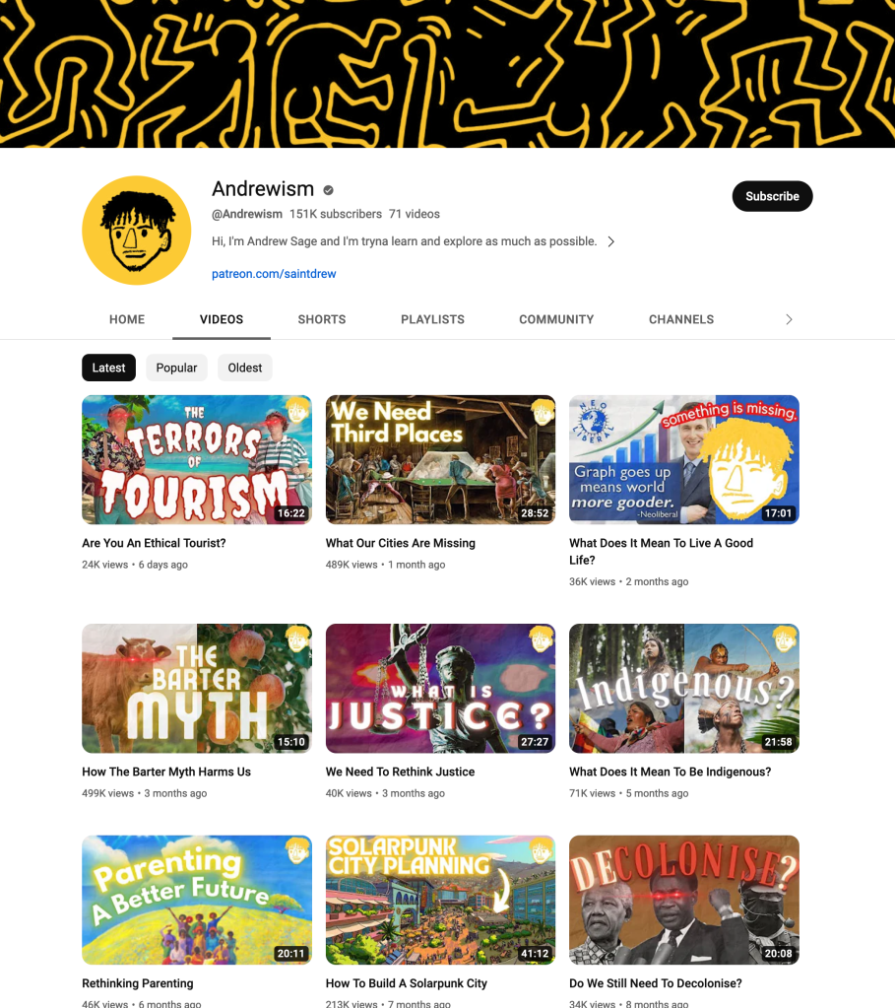
Task: Open the What Is Justice thumbnail
Action: point(440,689)
